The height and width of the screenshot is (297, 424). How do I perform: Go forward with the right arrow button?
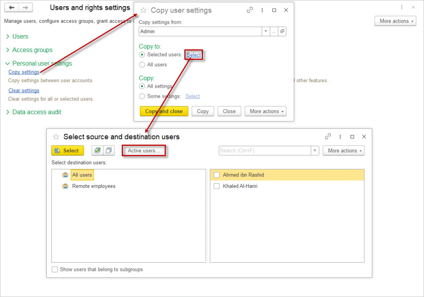point(26,7)
